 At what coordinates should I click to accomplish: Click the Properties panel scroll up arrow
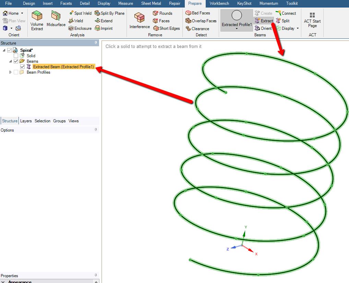tap(96, 281)
